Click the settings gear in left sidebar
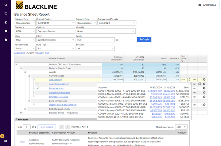Viewport: 221px width, 146px height. [x=6, y=31]
